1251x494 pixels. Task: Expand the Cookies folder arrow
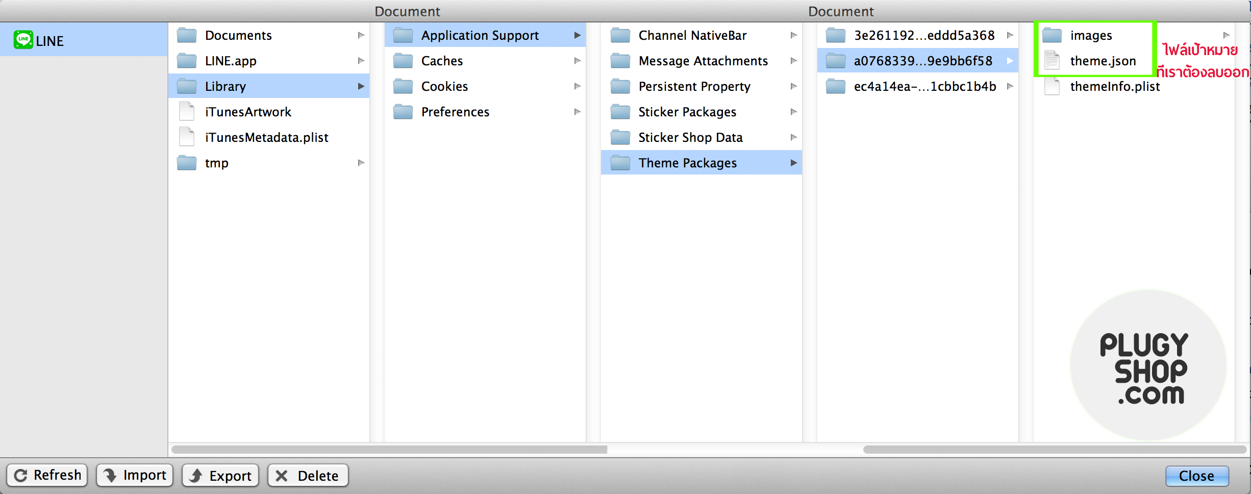[x=577, y=86]
